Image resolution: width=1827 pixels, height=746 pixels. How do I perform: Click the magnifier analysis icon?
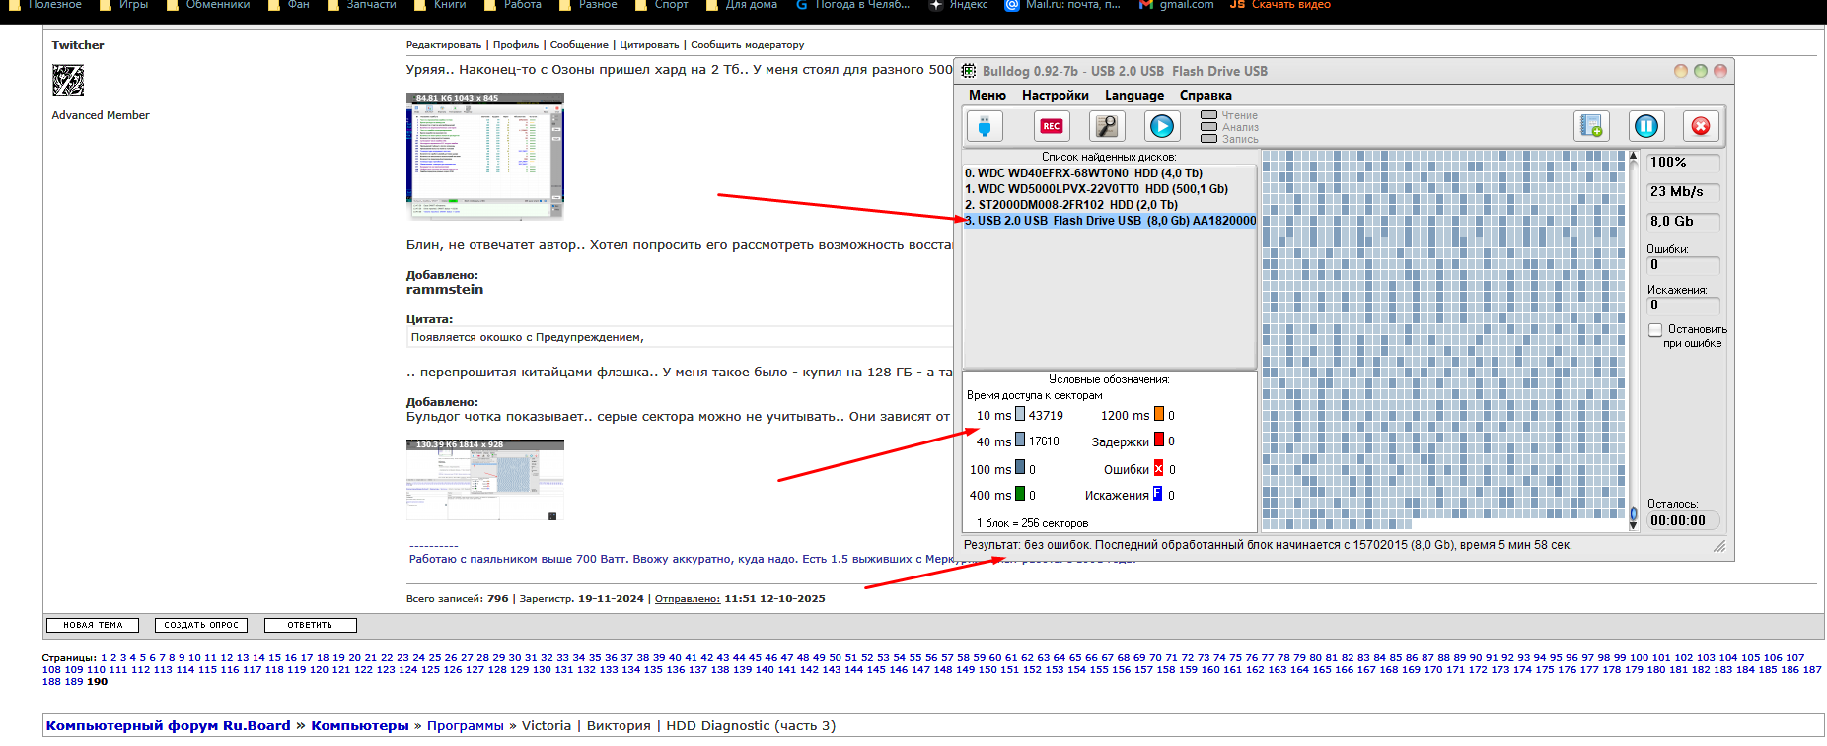coord(1107,126)
